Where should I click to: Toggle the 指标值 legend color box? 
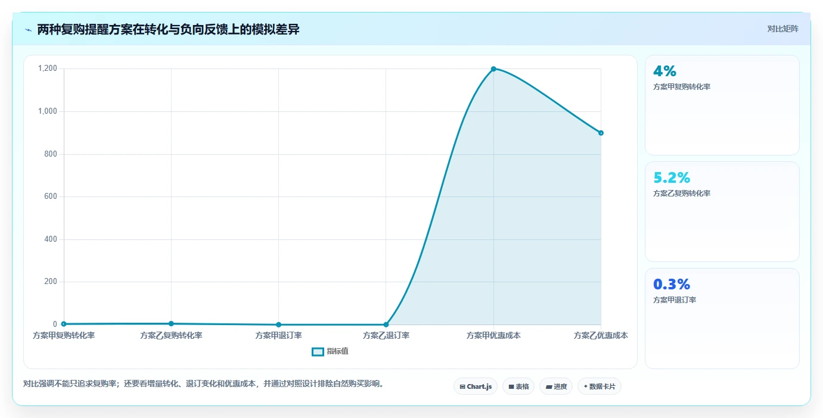tap(318, 352)
